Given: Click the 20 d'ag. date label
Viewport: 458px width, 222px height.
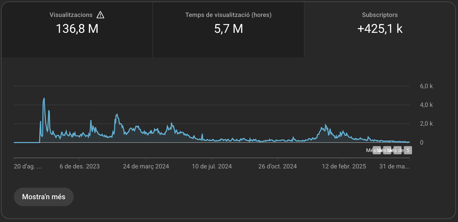Looking at the screenshot, I should coord(27,166).
